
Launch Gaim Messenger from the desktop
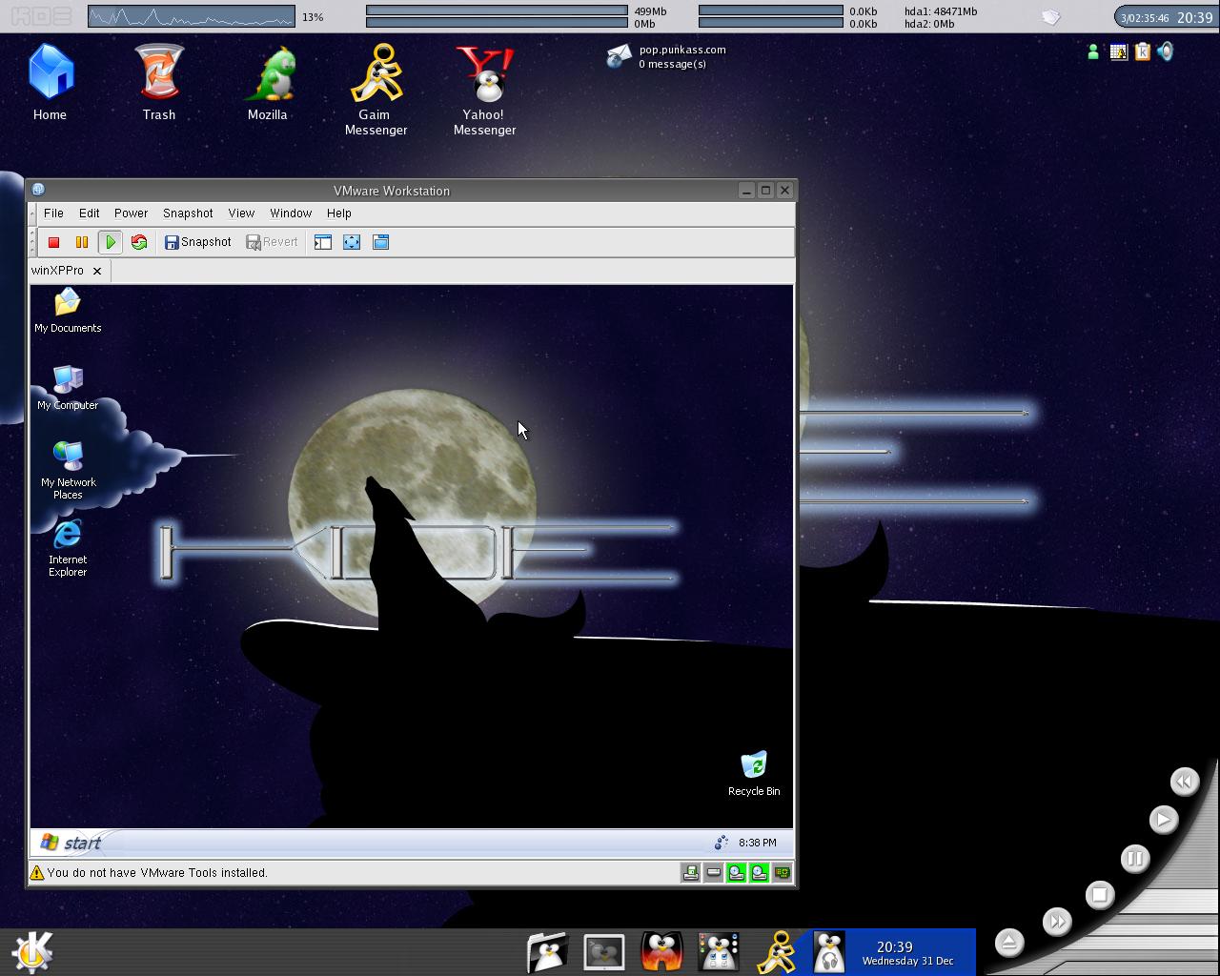point(376,91)
